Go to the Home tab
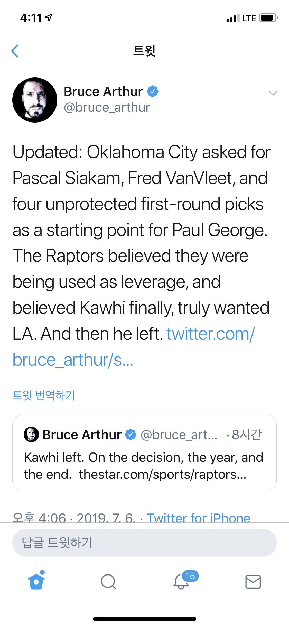 coord(36,582)
